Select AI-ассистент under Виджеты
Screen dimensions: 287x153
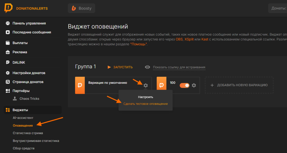point(23,118)
